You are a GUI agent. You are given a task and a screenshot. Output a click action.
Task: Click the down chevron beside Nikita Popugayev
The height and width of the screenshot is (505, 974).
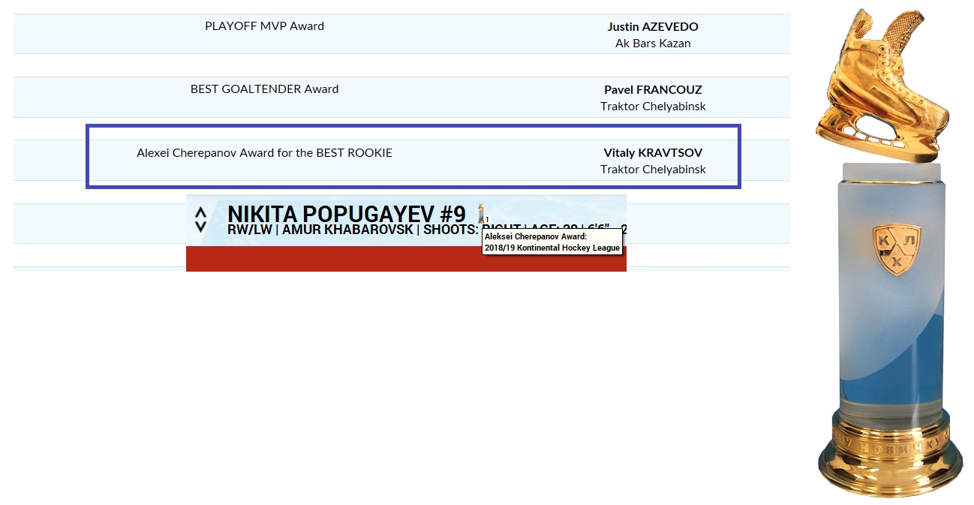click(200, 226)
